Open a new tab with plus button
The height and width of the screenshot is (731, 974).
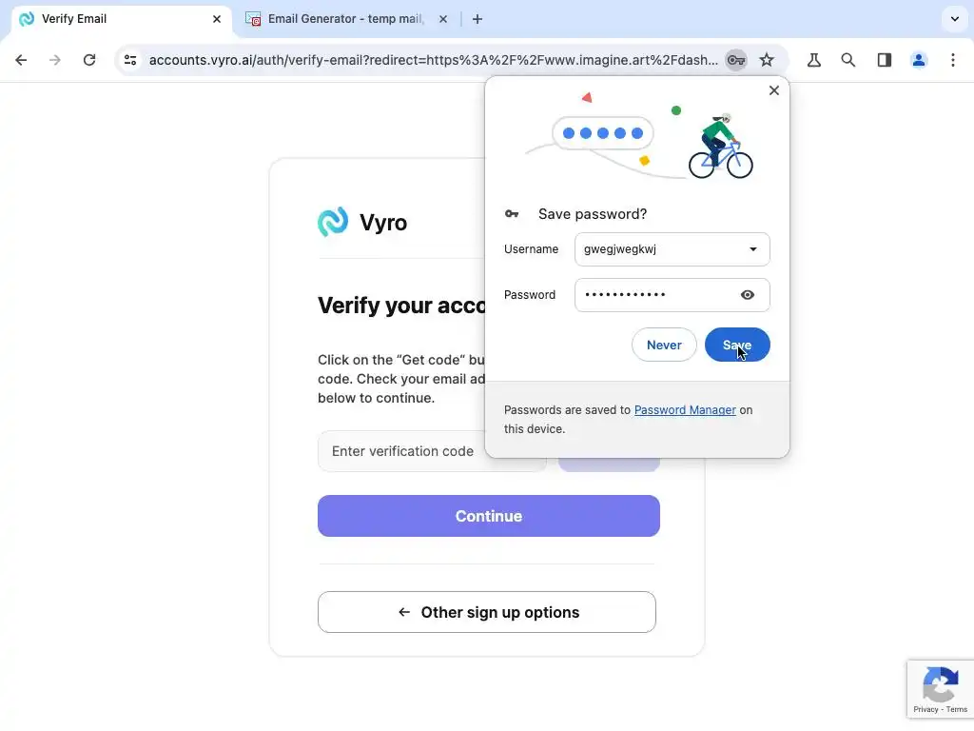click(477, 19)
